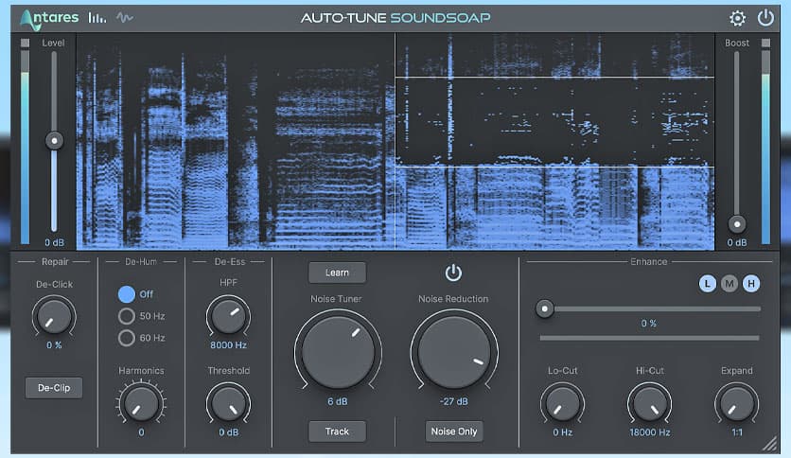Toggle the Noise Reduction power icon

coord(453,273)
